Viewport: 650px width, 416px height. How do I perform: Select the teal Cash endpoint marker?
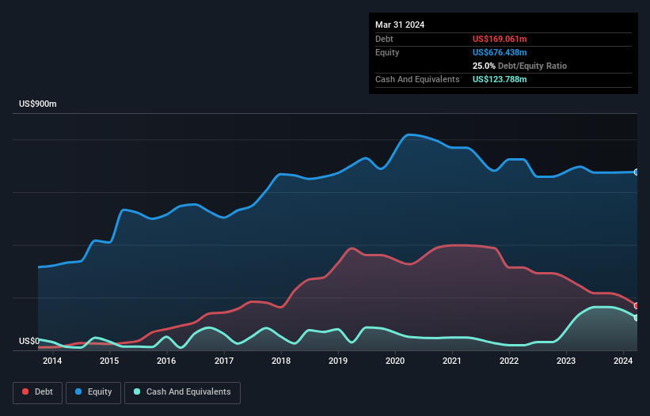click(x=637, y=317)
